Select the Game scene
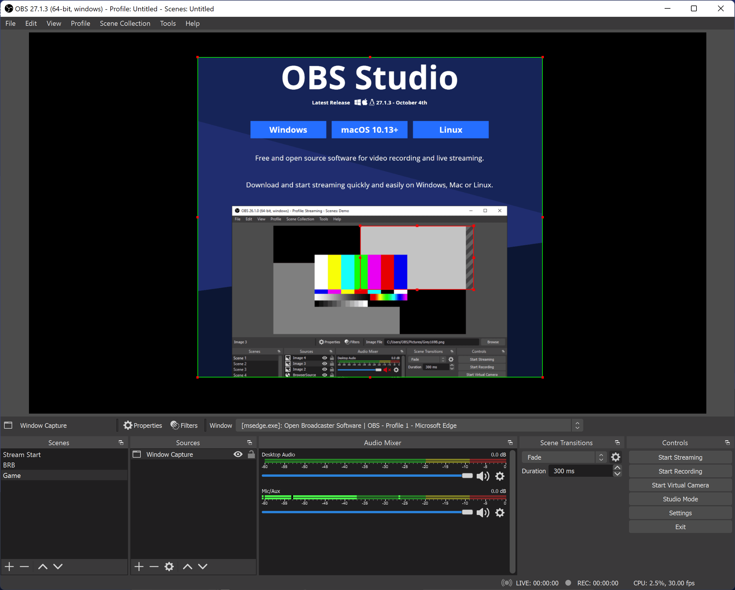The image size is (735, 590). point(12,475)
